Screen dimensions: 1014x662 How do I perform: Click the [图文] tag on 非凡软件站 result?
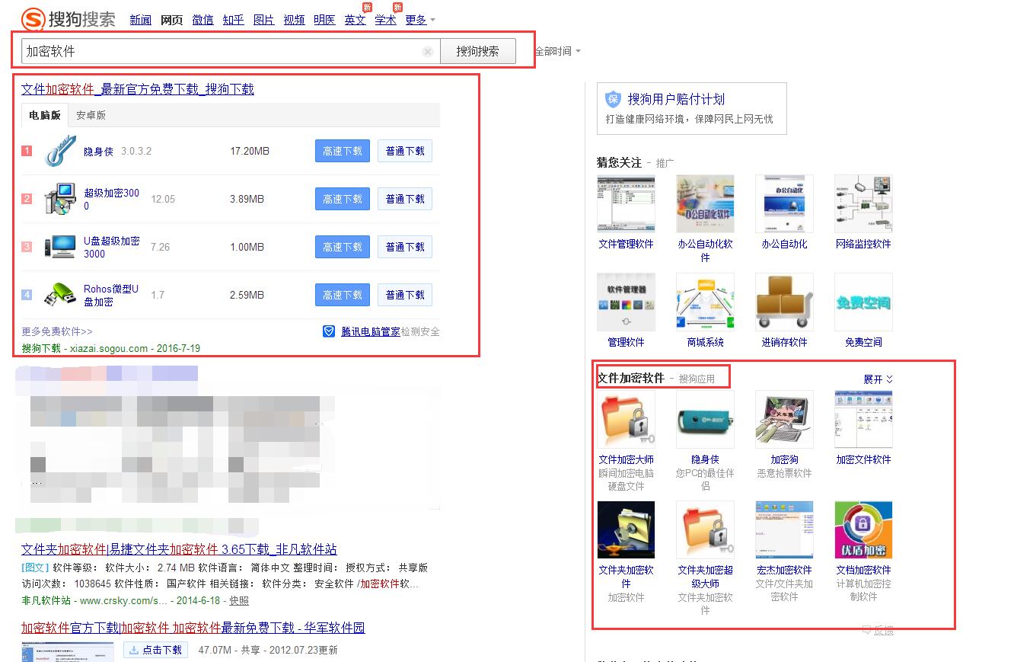35,568
